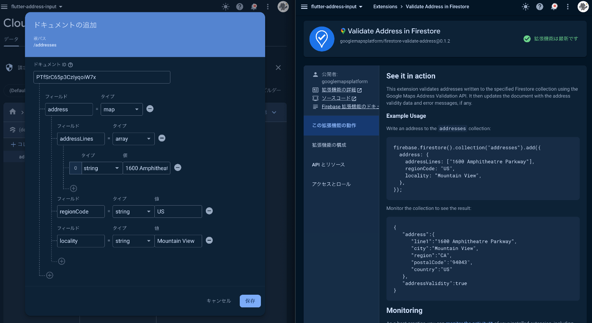
Task: Click Monitoring heading in right window
Action: click(x=404, y=310)
